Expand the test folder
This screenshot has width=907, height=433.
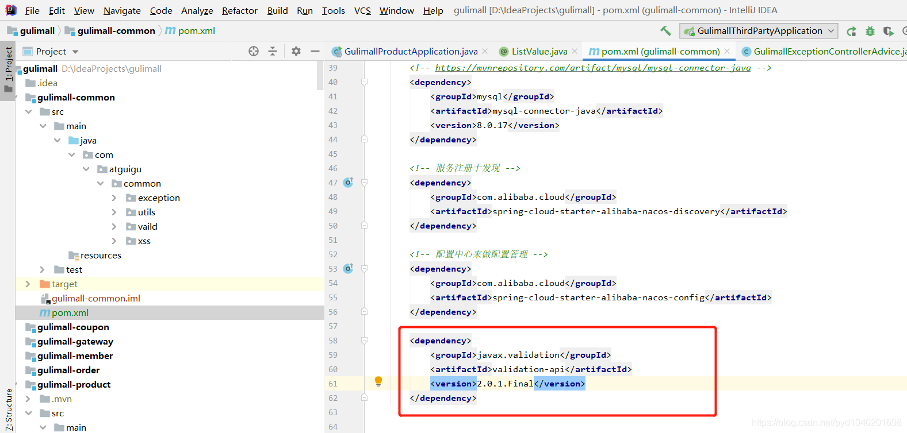42,269
